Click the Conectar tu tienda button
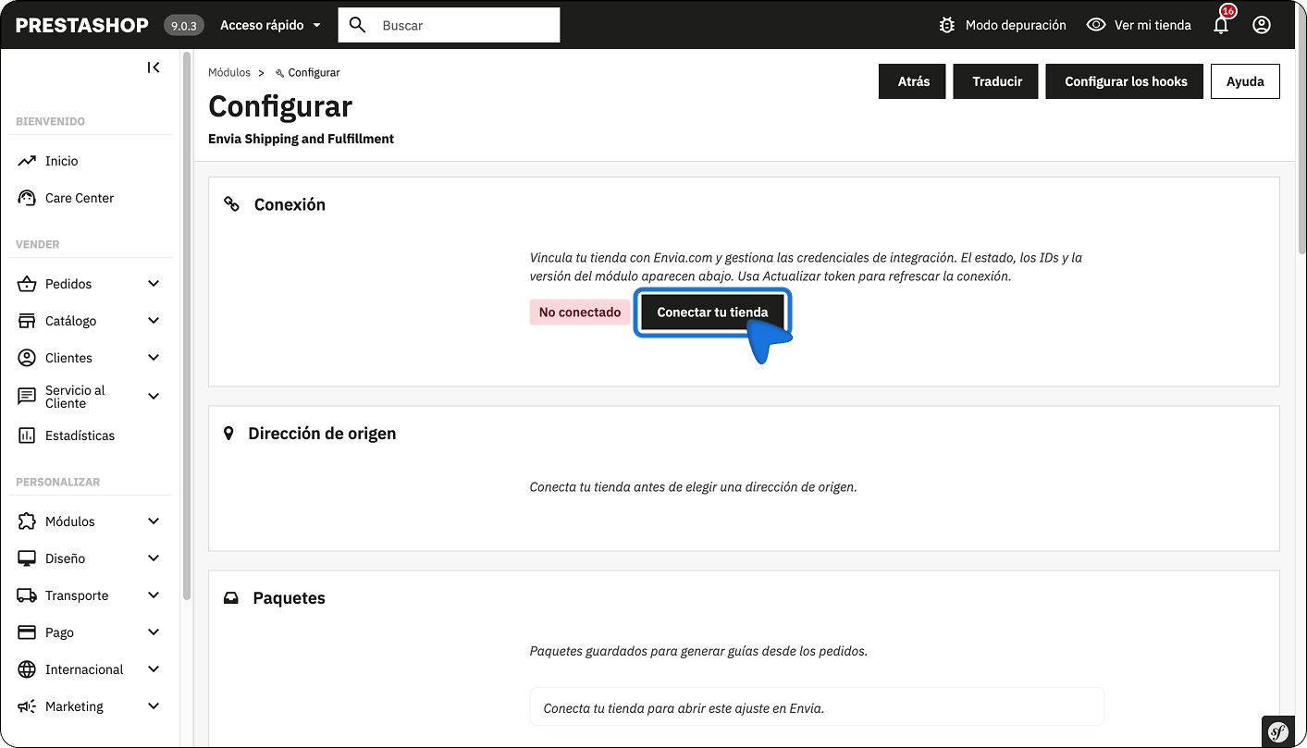This screenshot has height=748, width=1307. pos(712,313)
